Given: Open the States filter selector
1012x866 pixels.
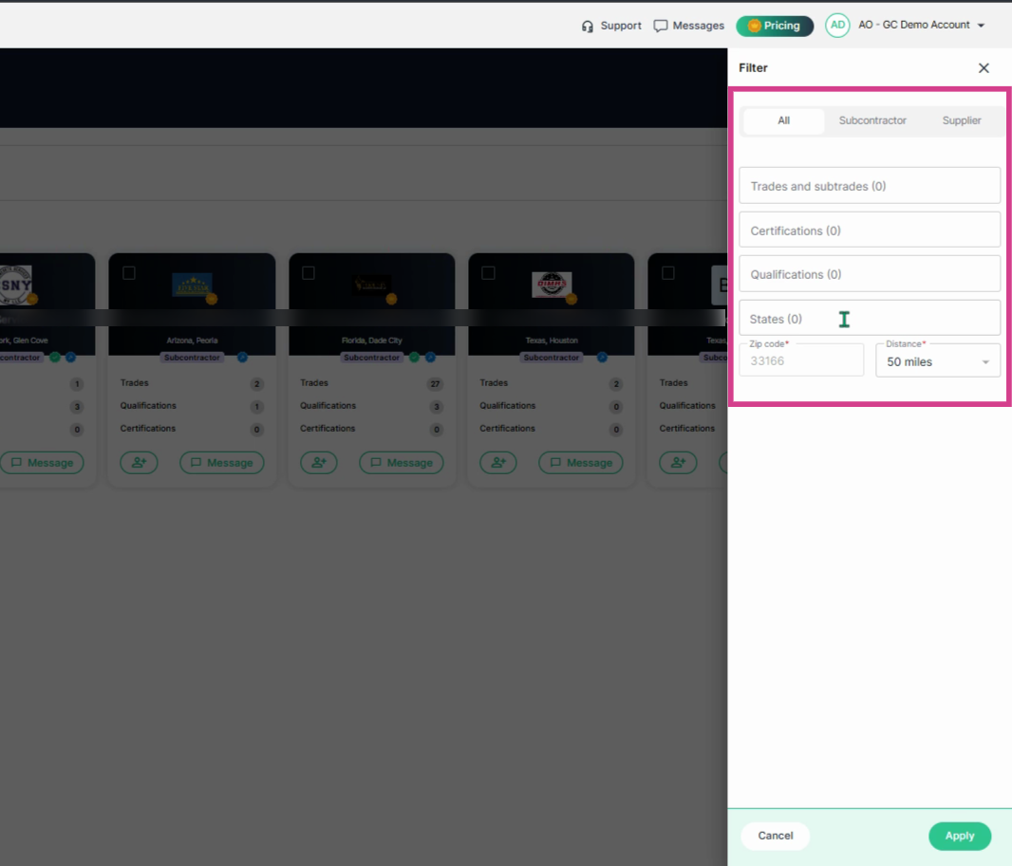Looking at the screenshot, I should 870,319.
